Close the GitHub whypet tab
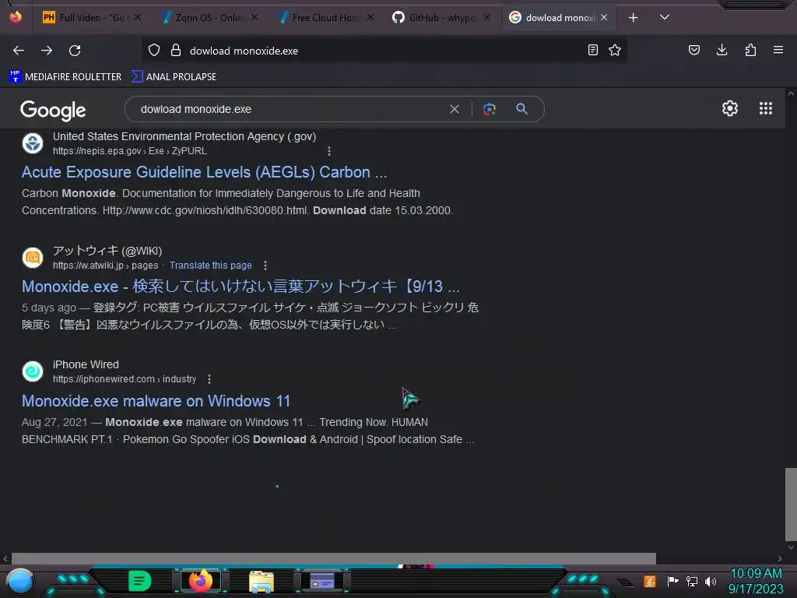797x598 pixels. pos(487,18)
